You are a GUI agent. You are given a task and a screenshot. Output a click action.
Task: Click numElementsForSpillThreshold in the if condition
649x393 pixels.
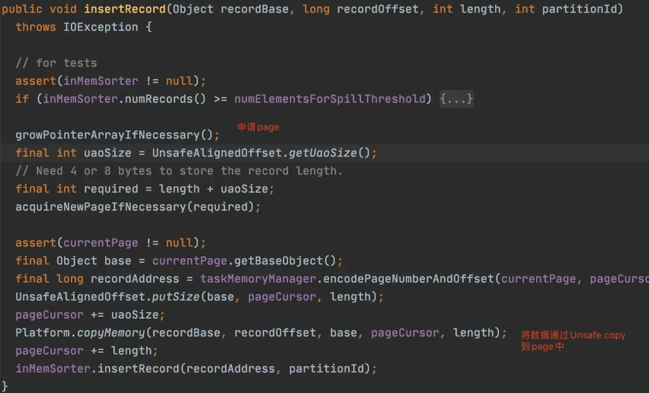[330, 99]
